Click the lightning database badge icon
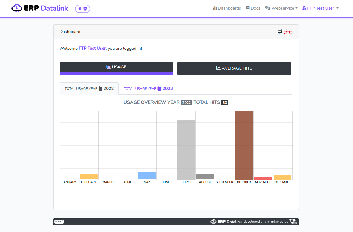353x232 pixels. point(82,9)
